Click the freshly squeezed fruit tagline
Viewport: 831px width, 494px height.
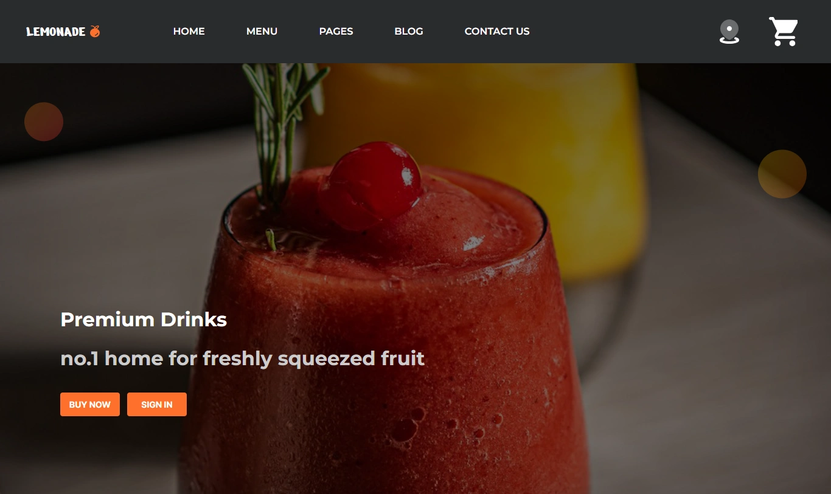243,358
